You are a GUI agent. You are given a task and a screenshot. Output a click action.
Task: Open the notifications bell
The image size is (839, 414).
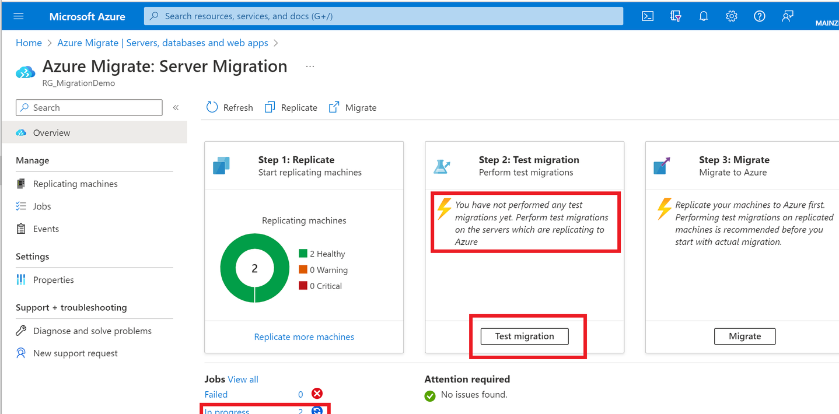tap(704, 16)
